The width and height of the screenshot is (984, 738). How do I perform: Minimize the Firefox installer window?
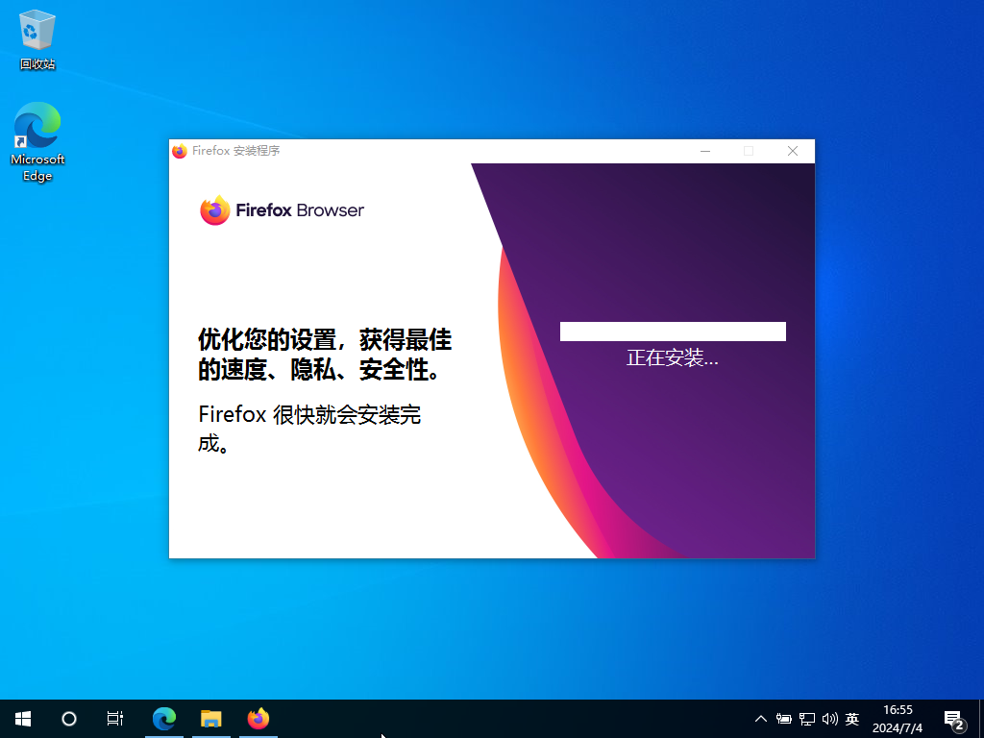pyautogui.click(x=705, y=151)
